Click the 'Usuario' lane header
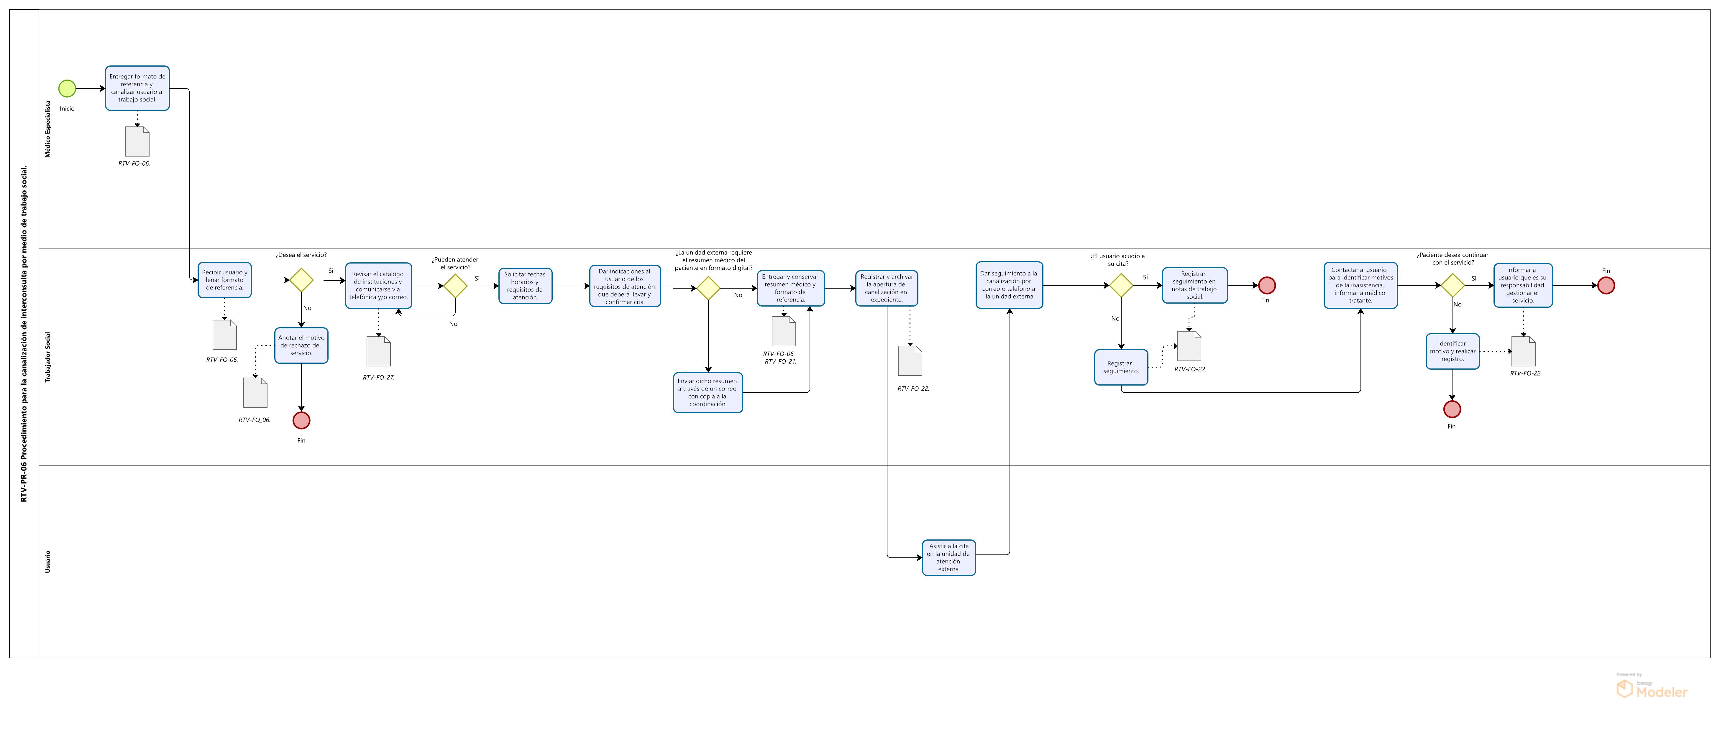Viewport: 1720px width, 744px height. tap(47, 561)
